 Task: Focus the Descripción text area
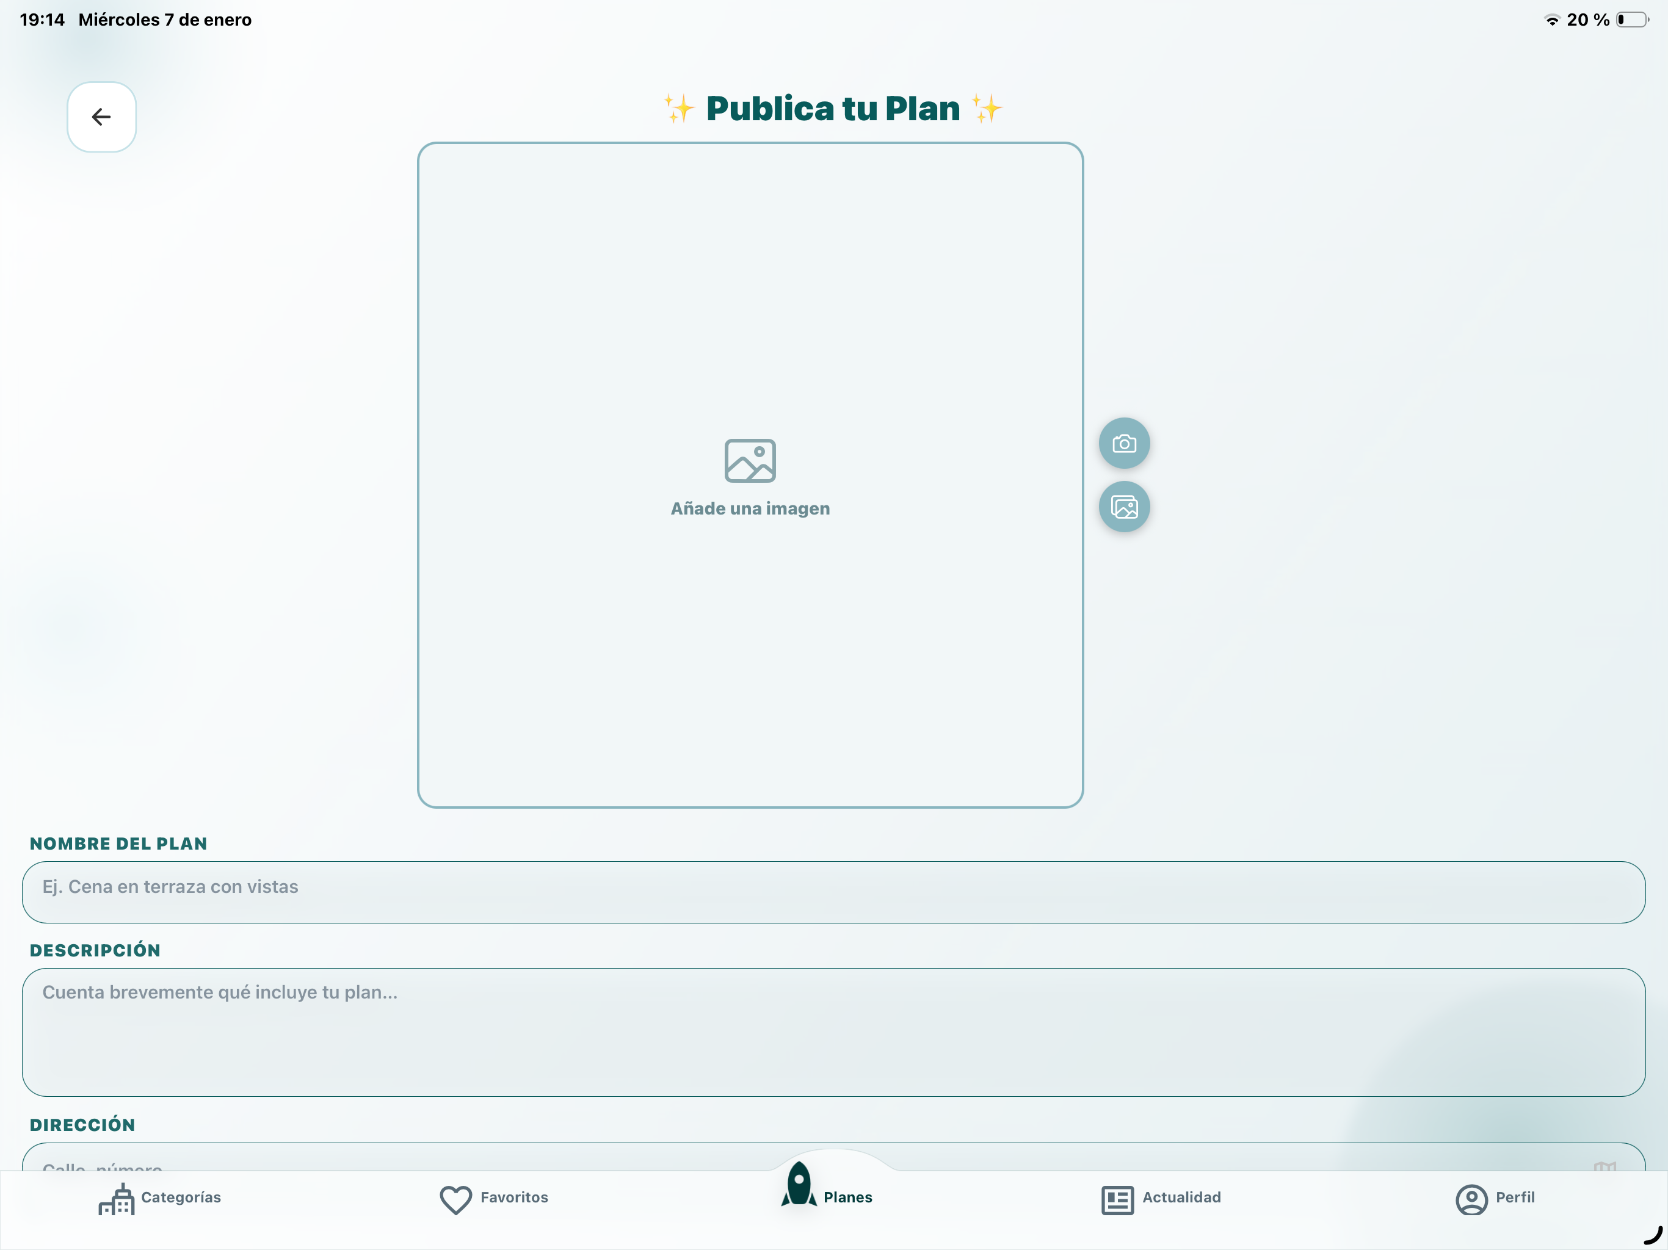tap(833, 1032)
